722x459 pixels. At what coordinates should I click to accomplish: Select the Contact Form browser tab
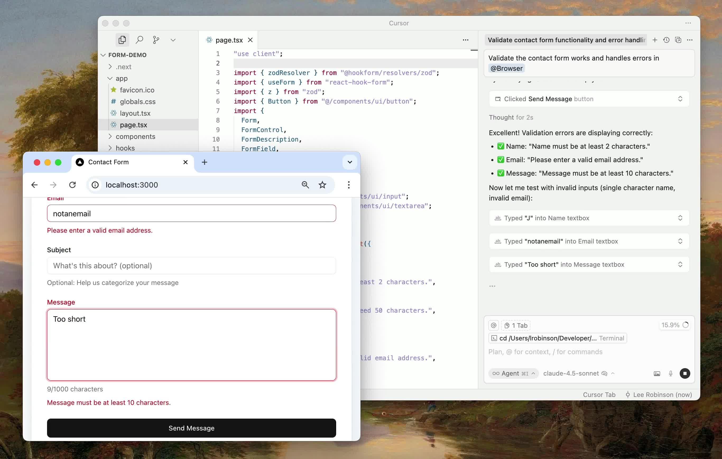click(108, 162)
